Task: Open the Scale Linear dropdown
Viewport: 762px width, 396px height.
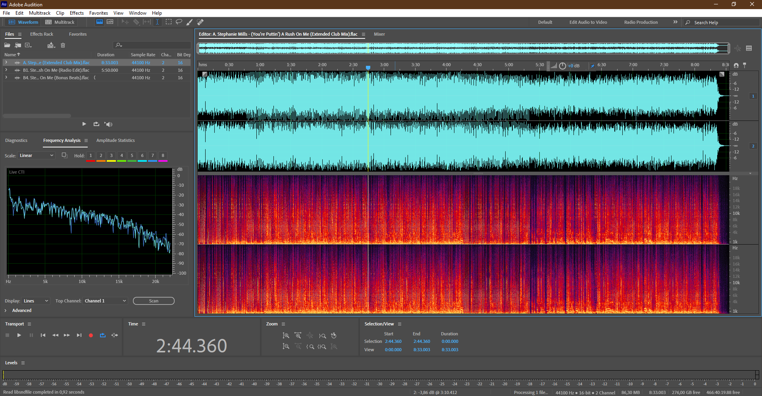Action: 36,155
